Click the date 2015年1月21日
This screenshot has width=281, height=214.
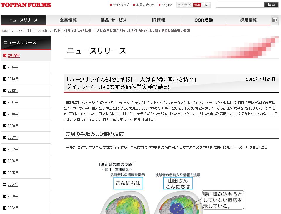coord(261,79)
